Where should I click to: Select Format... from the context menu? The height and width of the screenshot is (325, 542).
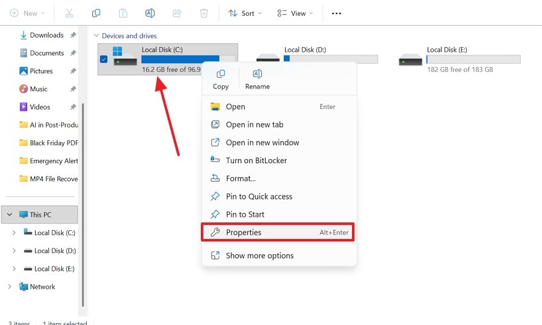[279, 178]
